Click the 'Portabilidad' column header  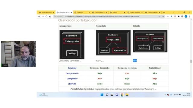click(x=155, y=68)
